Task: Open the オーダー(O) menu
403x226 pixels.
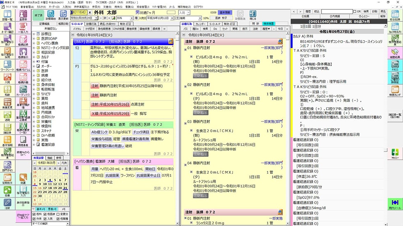Action: pyautogui.click(x=54, y=7)
